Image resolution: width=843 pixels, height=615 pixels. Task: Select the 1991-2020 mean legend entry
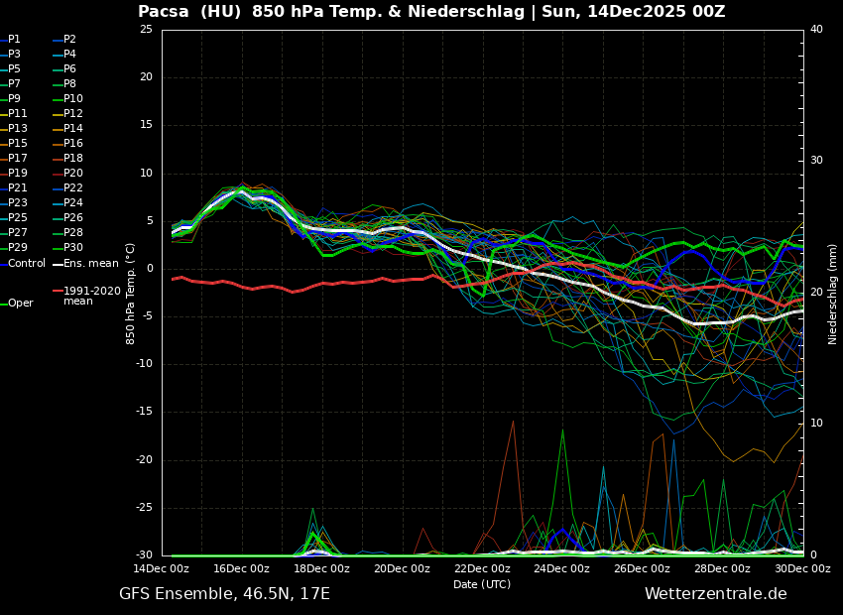91,297
